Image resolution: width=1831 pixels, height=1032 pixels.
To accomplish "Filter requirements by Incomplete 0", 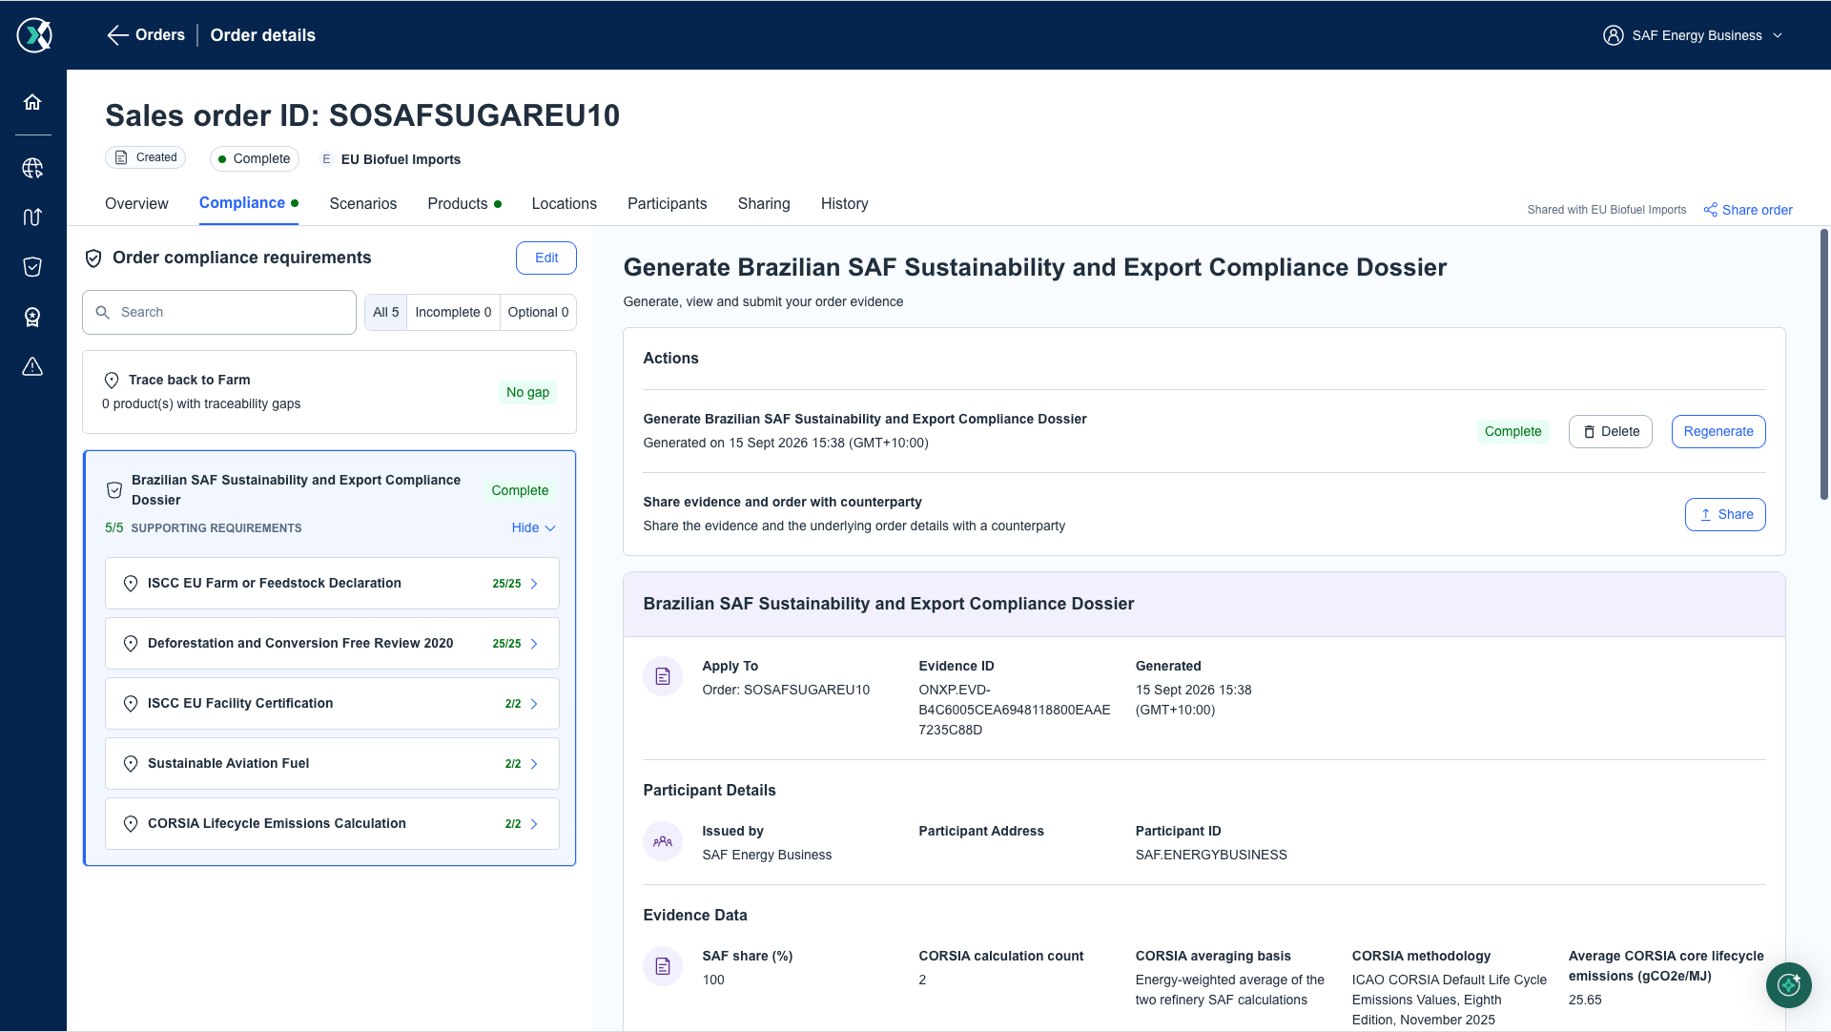I will 453,312.
